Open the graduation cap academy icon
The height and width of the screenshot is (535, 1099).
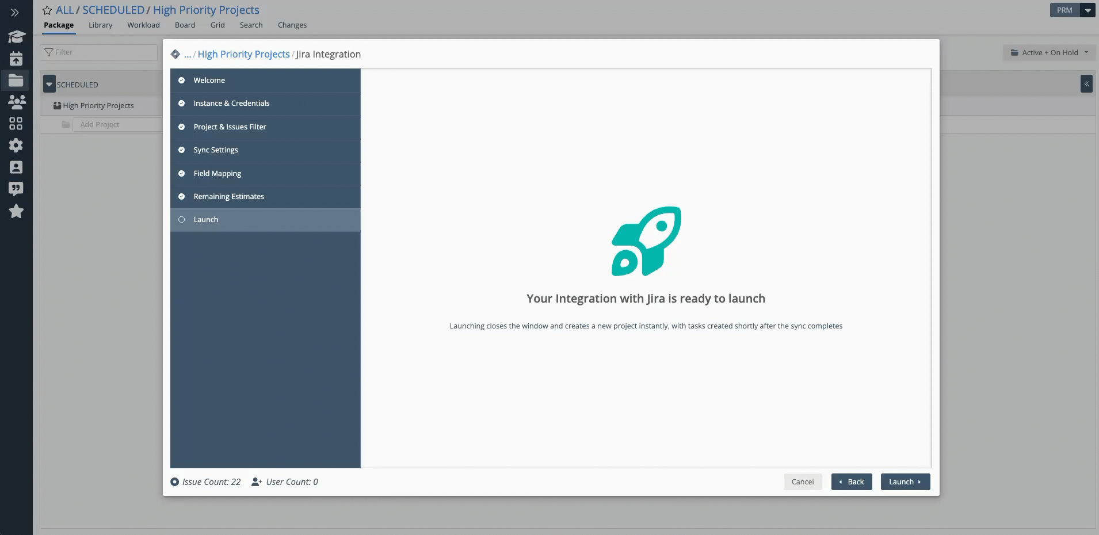coord(16,37)
